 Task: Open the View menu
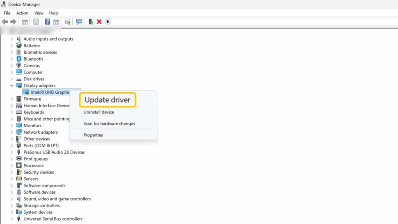[39, 13]
